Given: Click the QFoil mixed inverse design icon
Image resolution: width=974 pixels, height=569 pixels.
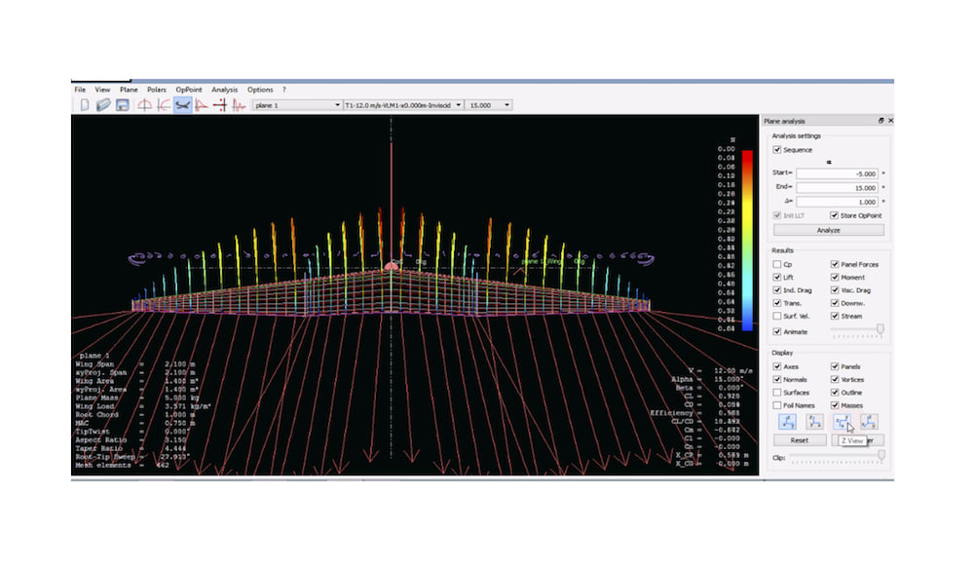Looking at the screenshot, I should coord(220,105).
